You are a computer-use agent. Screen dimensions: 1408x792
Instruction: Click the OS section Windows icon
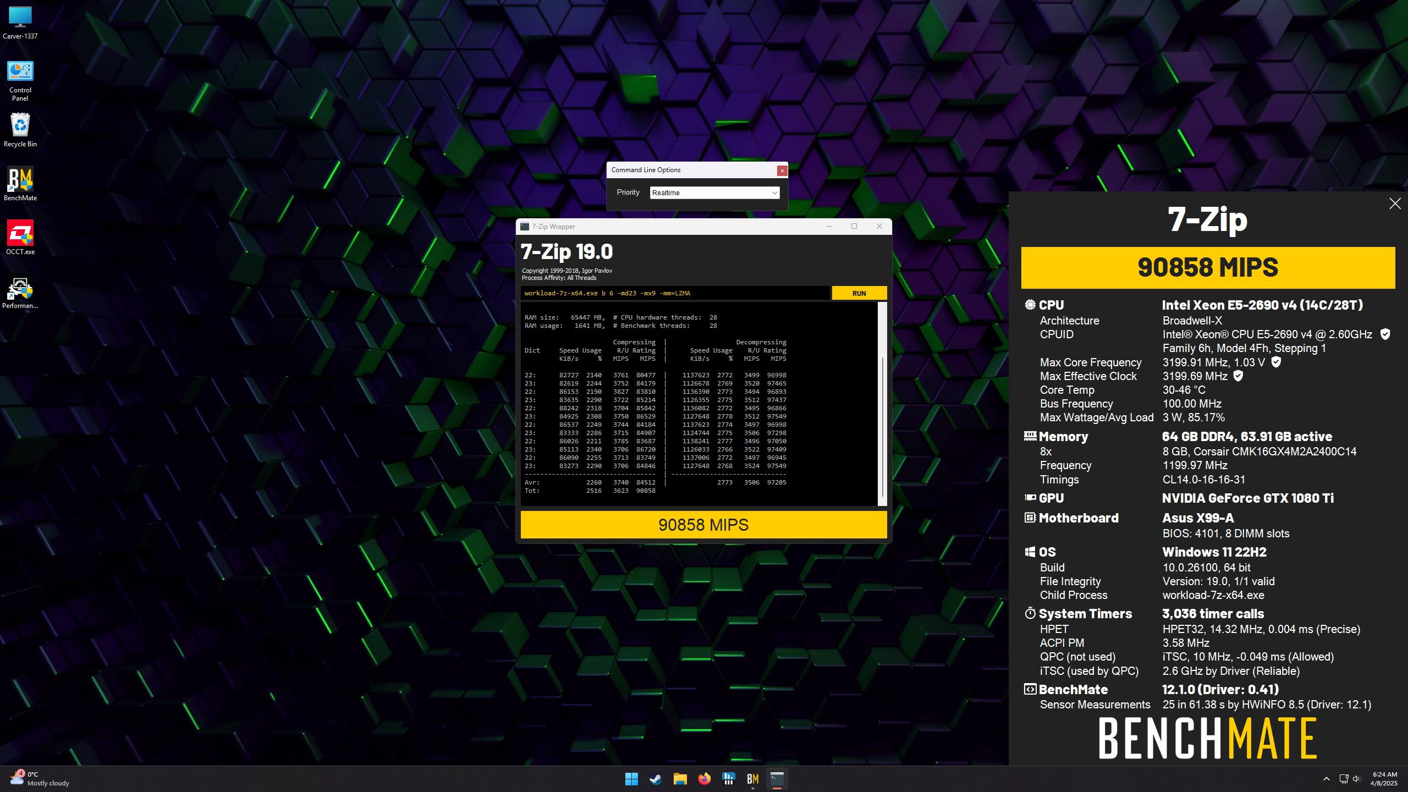pyautogui.click(x=1030, y=552)
